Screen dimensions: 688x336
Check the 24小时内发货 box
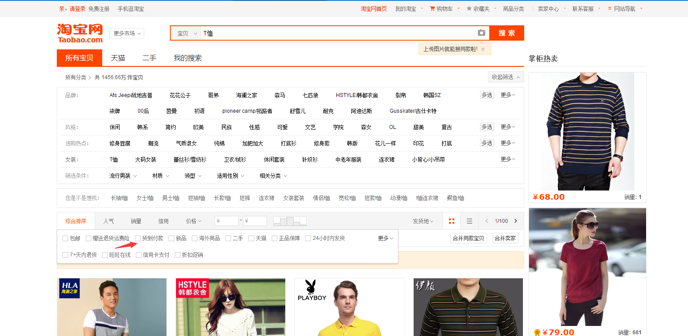coord(308,238)
